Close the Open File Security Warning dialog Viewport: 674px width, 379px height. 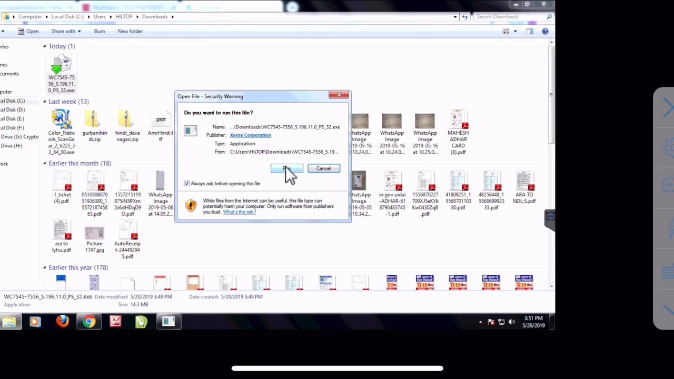tap(339, 95)
